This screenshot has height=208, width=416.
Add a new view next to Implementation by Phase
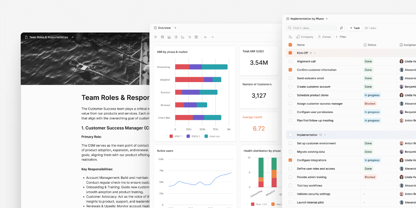327,19
